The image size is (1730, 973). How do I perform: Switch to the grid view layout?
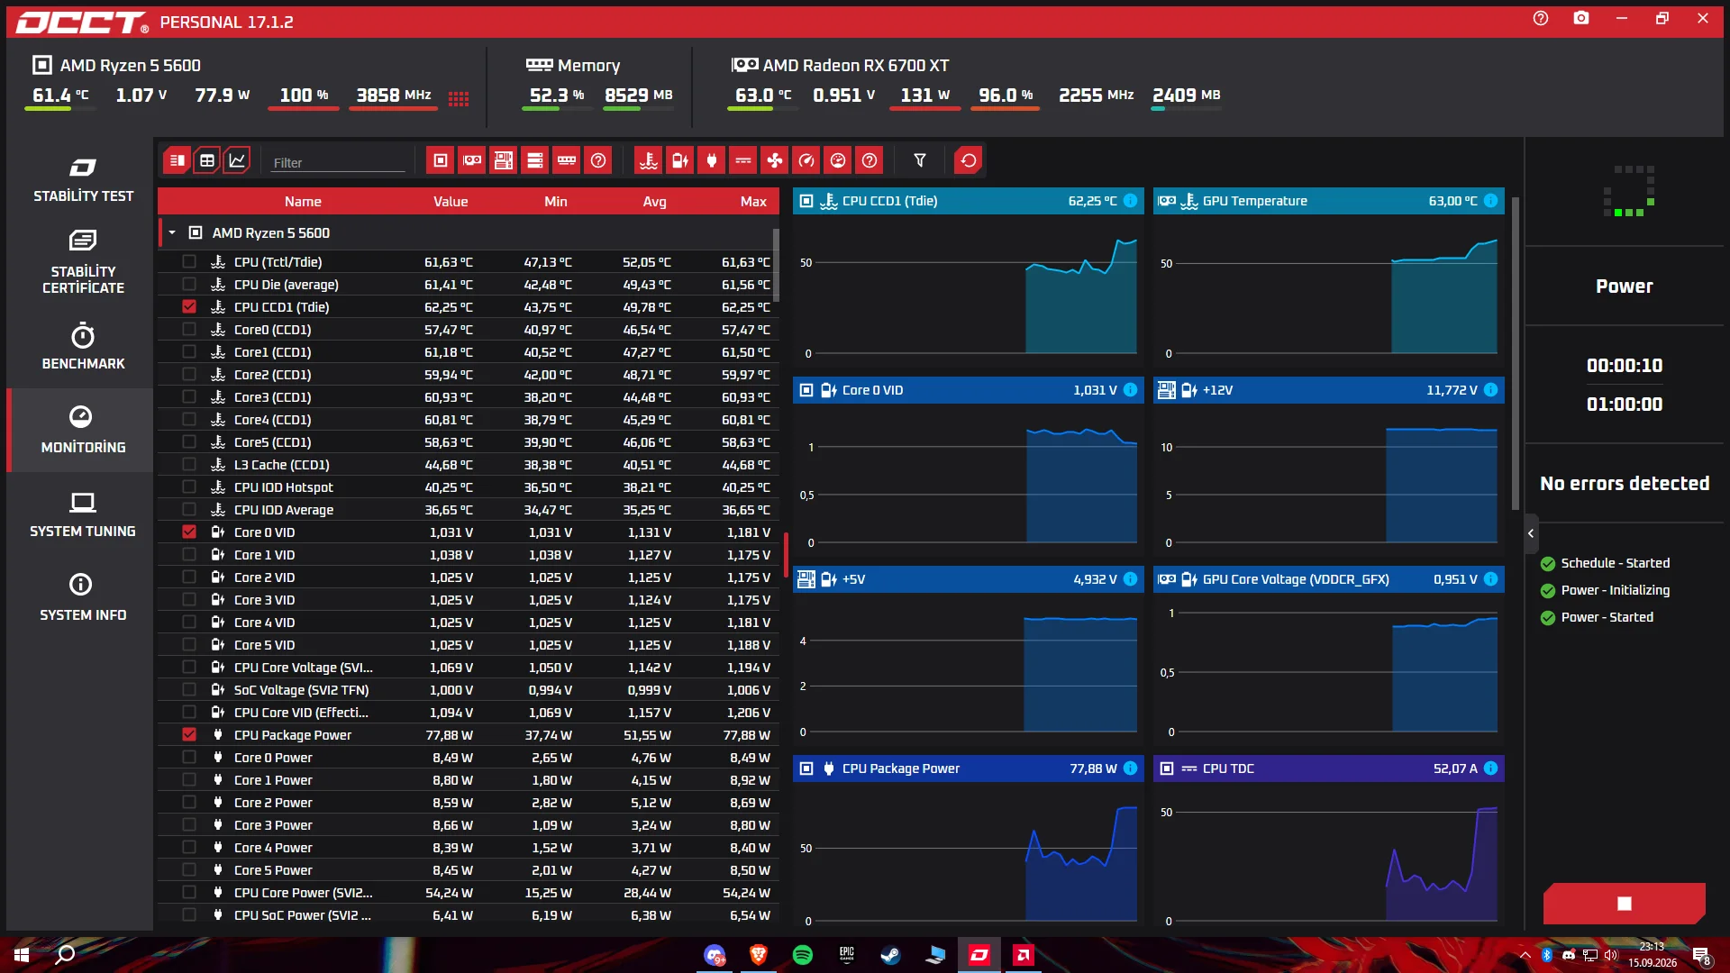coord(207,160)
